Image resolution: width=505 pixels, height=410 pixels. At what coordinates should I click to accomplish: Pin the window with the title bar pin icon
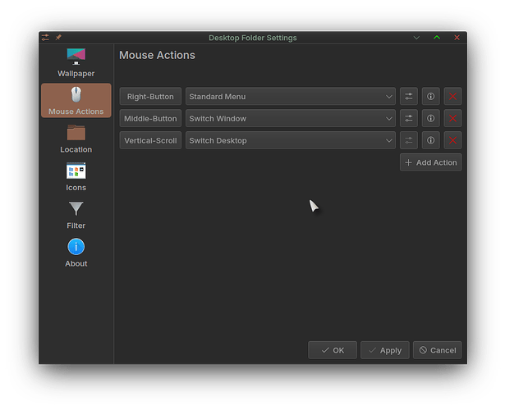58,38
